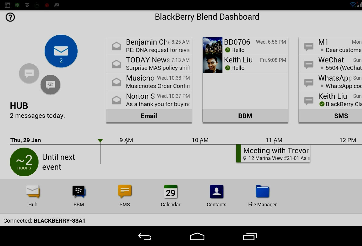This screenshot has height=246, width=362.
Task: Tap LinkedIn notification icon in status bar
Action: [x=7, y=5]
